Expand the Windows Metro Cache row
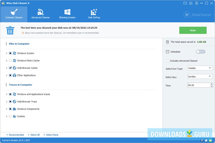The width and height of the screenshot is (215, 143). click(6, 61)
